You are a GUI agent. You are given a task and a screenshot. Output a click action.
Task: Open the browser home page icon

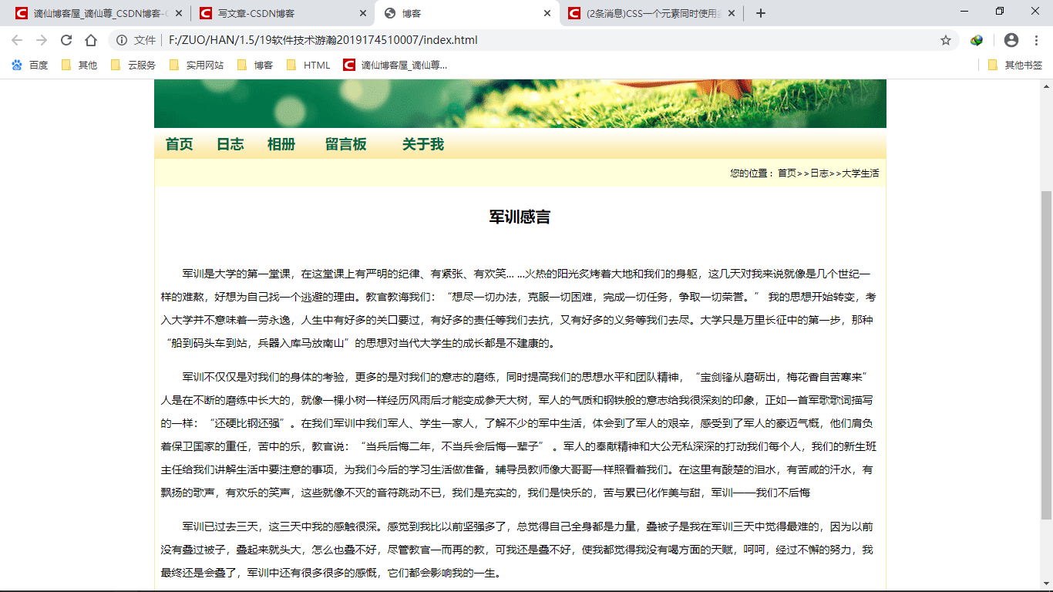pos(91,40)
